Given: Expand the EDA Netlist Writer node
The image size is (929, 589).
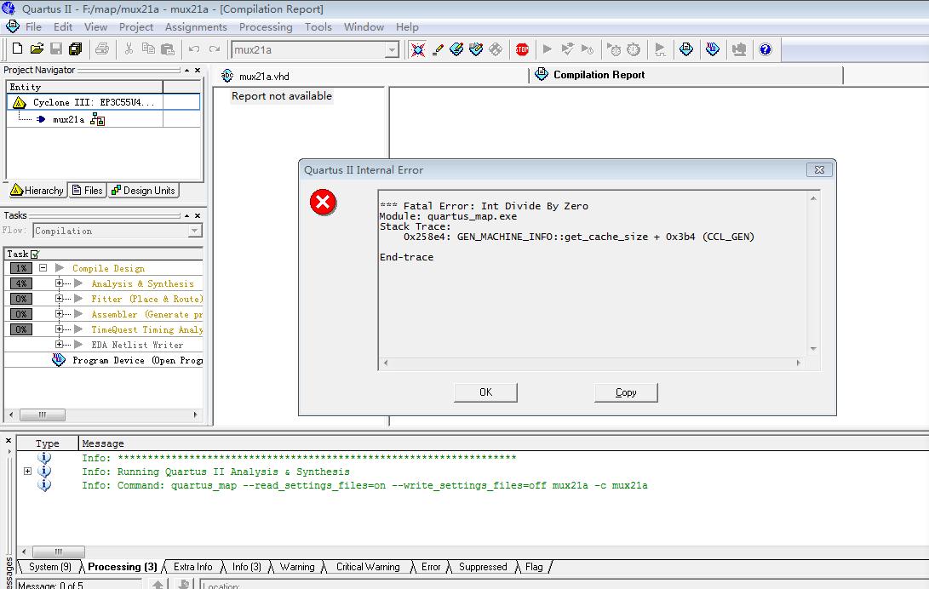Looking at the screenshot, I should [x=60, y=345].
